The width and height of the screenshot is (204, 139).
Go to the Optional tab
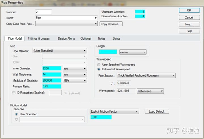86,38
